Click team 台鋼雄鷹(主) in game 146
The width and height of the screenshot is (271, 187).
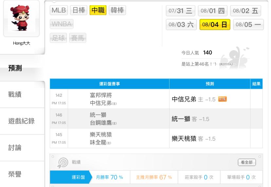(103, 123)
